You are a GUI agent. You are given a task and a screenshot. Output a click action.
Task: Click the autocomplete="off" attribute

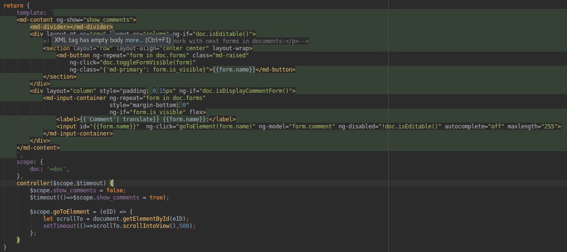point(475,126)
